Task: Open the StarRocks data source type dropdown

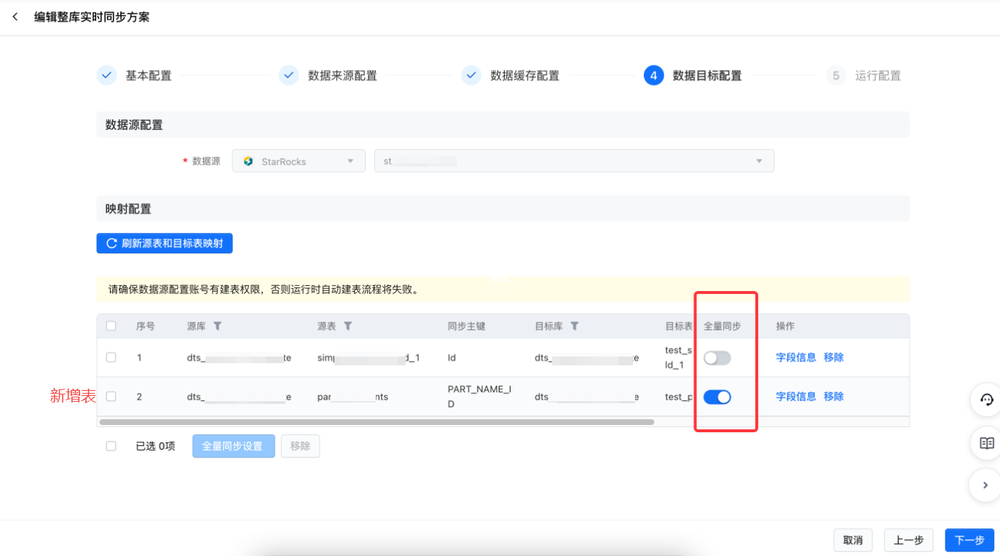Action: click(299, 161)
